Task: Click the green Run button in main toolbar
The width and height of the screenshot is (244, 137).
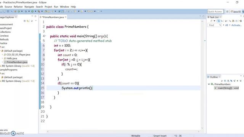Action: click(x=32, y=11)
